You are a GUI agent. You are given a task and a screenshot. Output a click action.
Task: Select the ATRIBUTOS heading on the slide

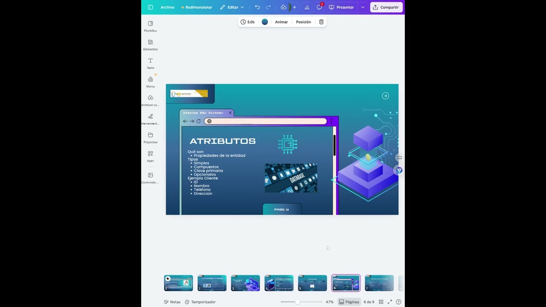click(222, 141)
